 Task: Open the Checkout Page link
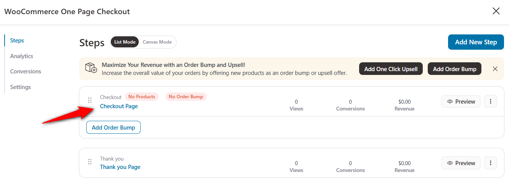tap(119, 106)
